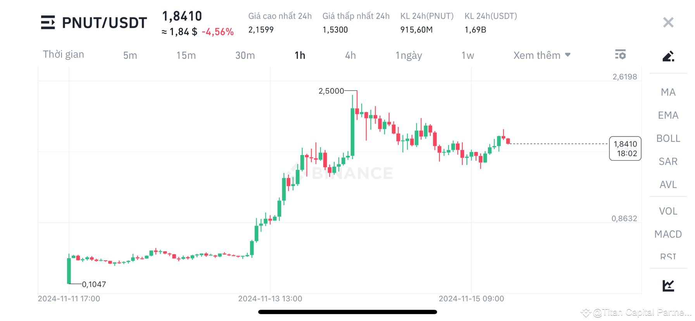Screen dimensions: 695x321
Task: Toggle the VOL indicator
Action: 667,211
